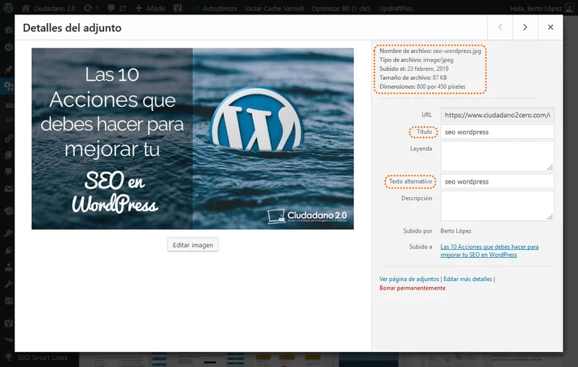Click the Yoast SEO admin bar icon
Viewport: 578px width, 367px height.
(x=178, y=8)
